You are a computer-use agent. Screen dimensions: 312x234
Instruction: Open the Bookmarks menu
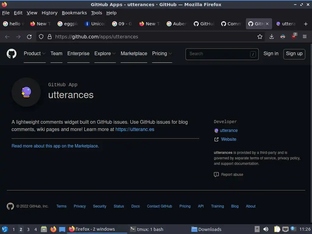click(x=74, y=13)
